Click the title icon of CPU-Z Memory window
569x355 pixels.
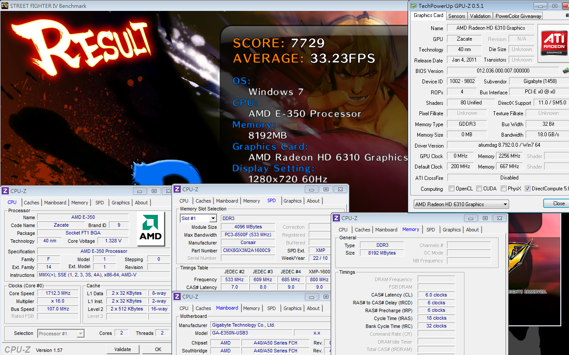[336, 218]
